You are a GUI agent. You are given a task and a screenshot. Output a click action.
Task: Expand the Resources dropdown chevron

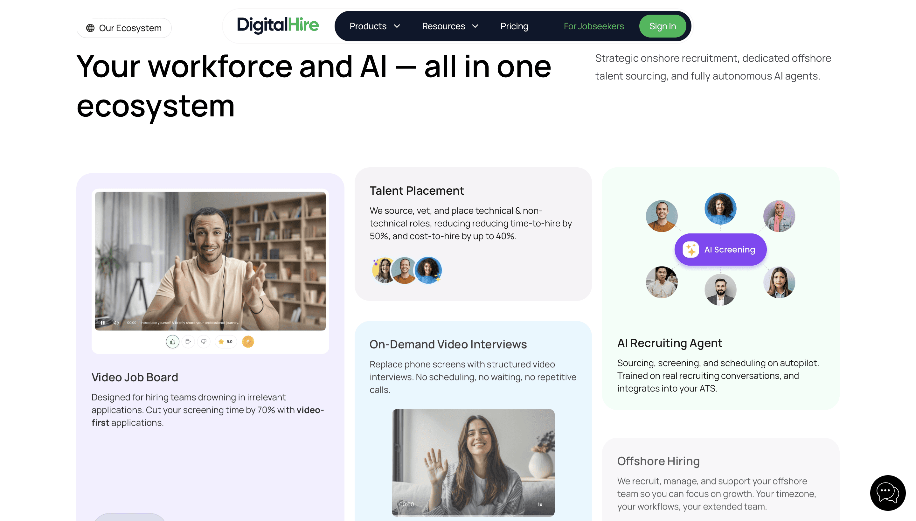475,26
